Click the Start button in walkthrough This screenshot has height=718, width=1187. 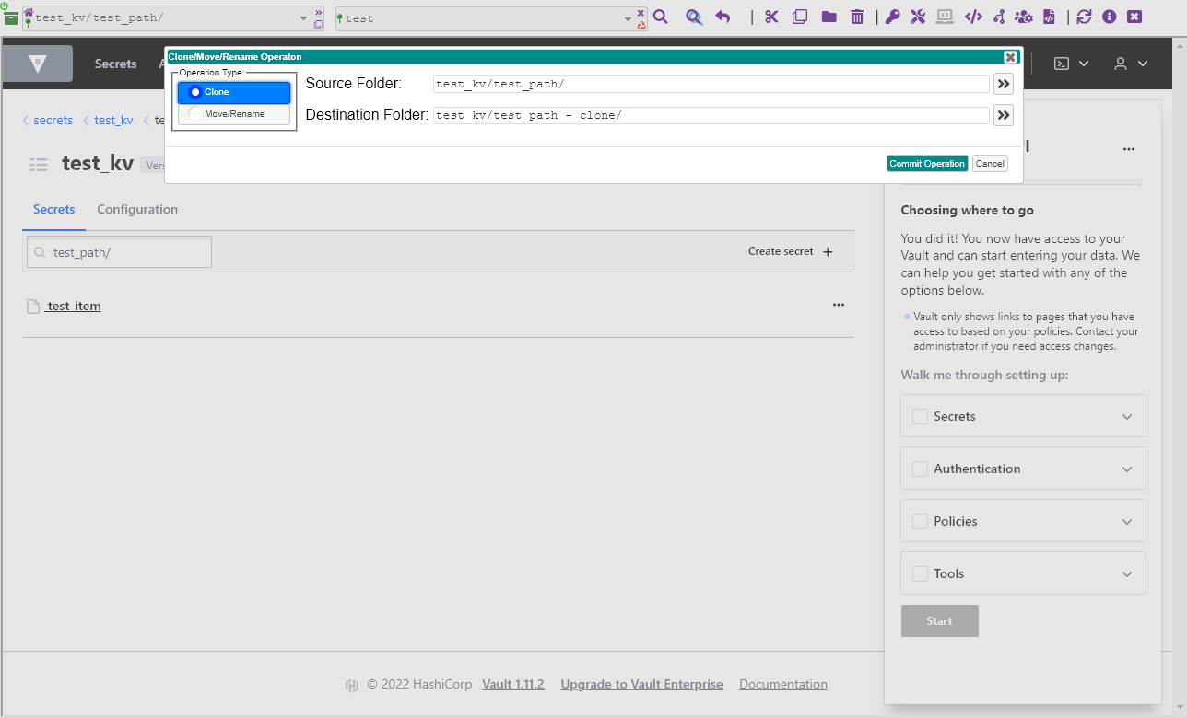pyautogui.click(x=940, y=620)
